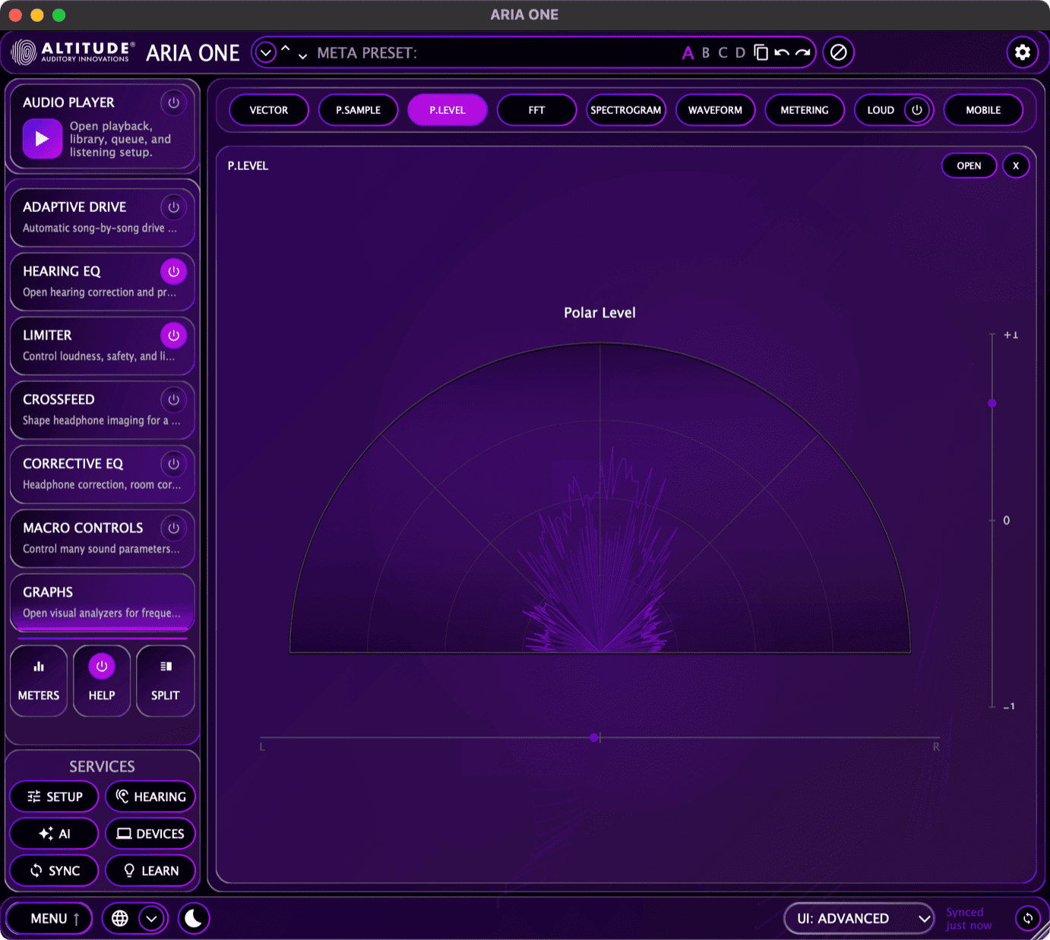Expand the Menu button

(49, 919)
